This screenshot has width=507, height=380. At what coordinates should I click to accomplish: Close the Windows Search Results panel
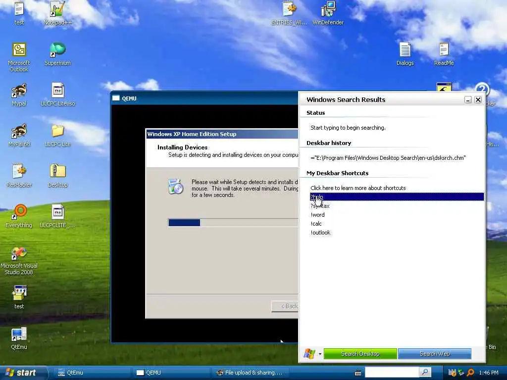click(x=478, y=100)
